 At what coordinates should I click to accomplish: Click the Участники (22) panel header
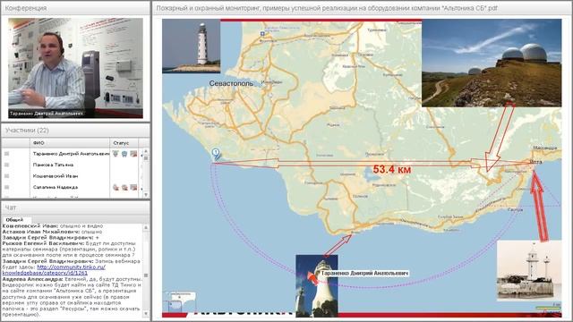[x=75, y=131]
